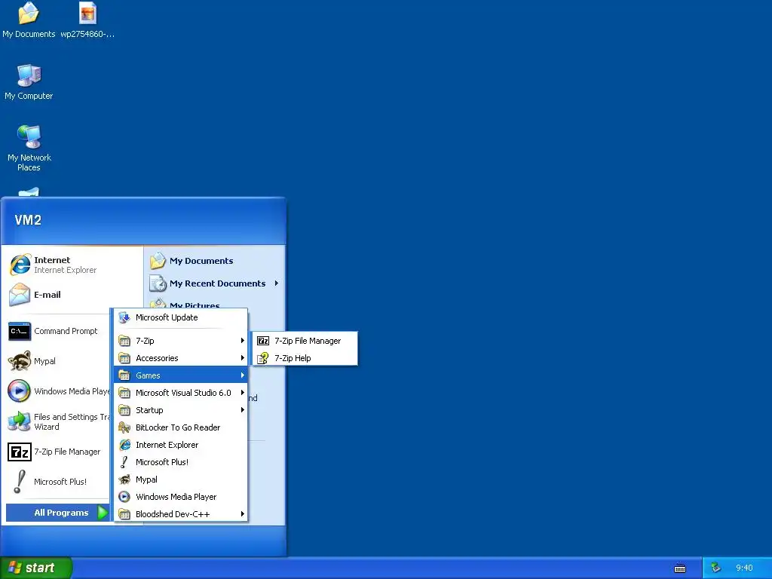Image resolution: width=772 pixels, height=579 pixels.
Task: Click the clock showing 9:40
Action: [x=744, y=568]
